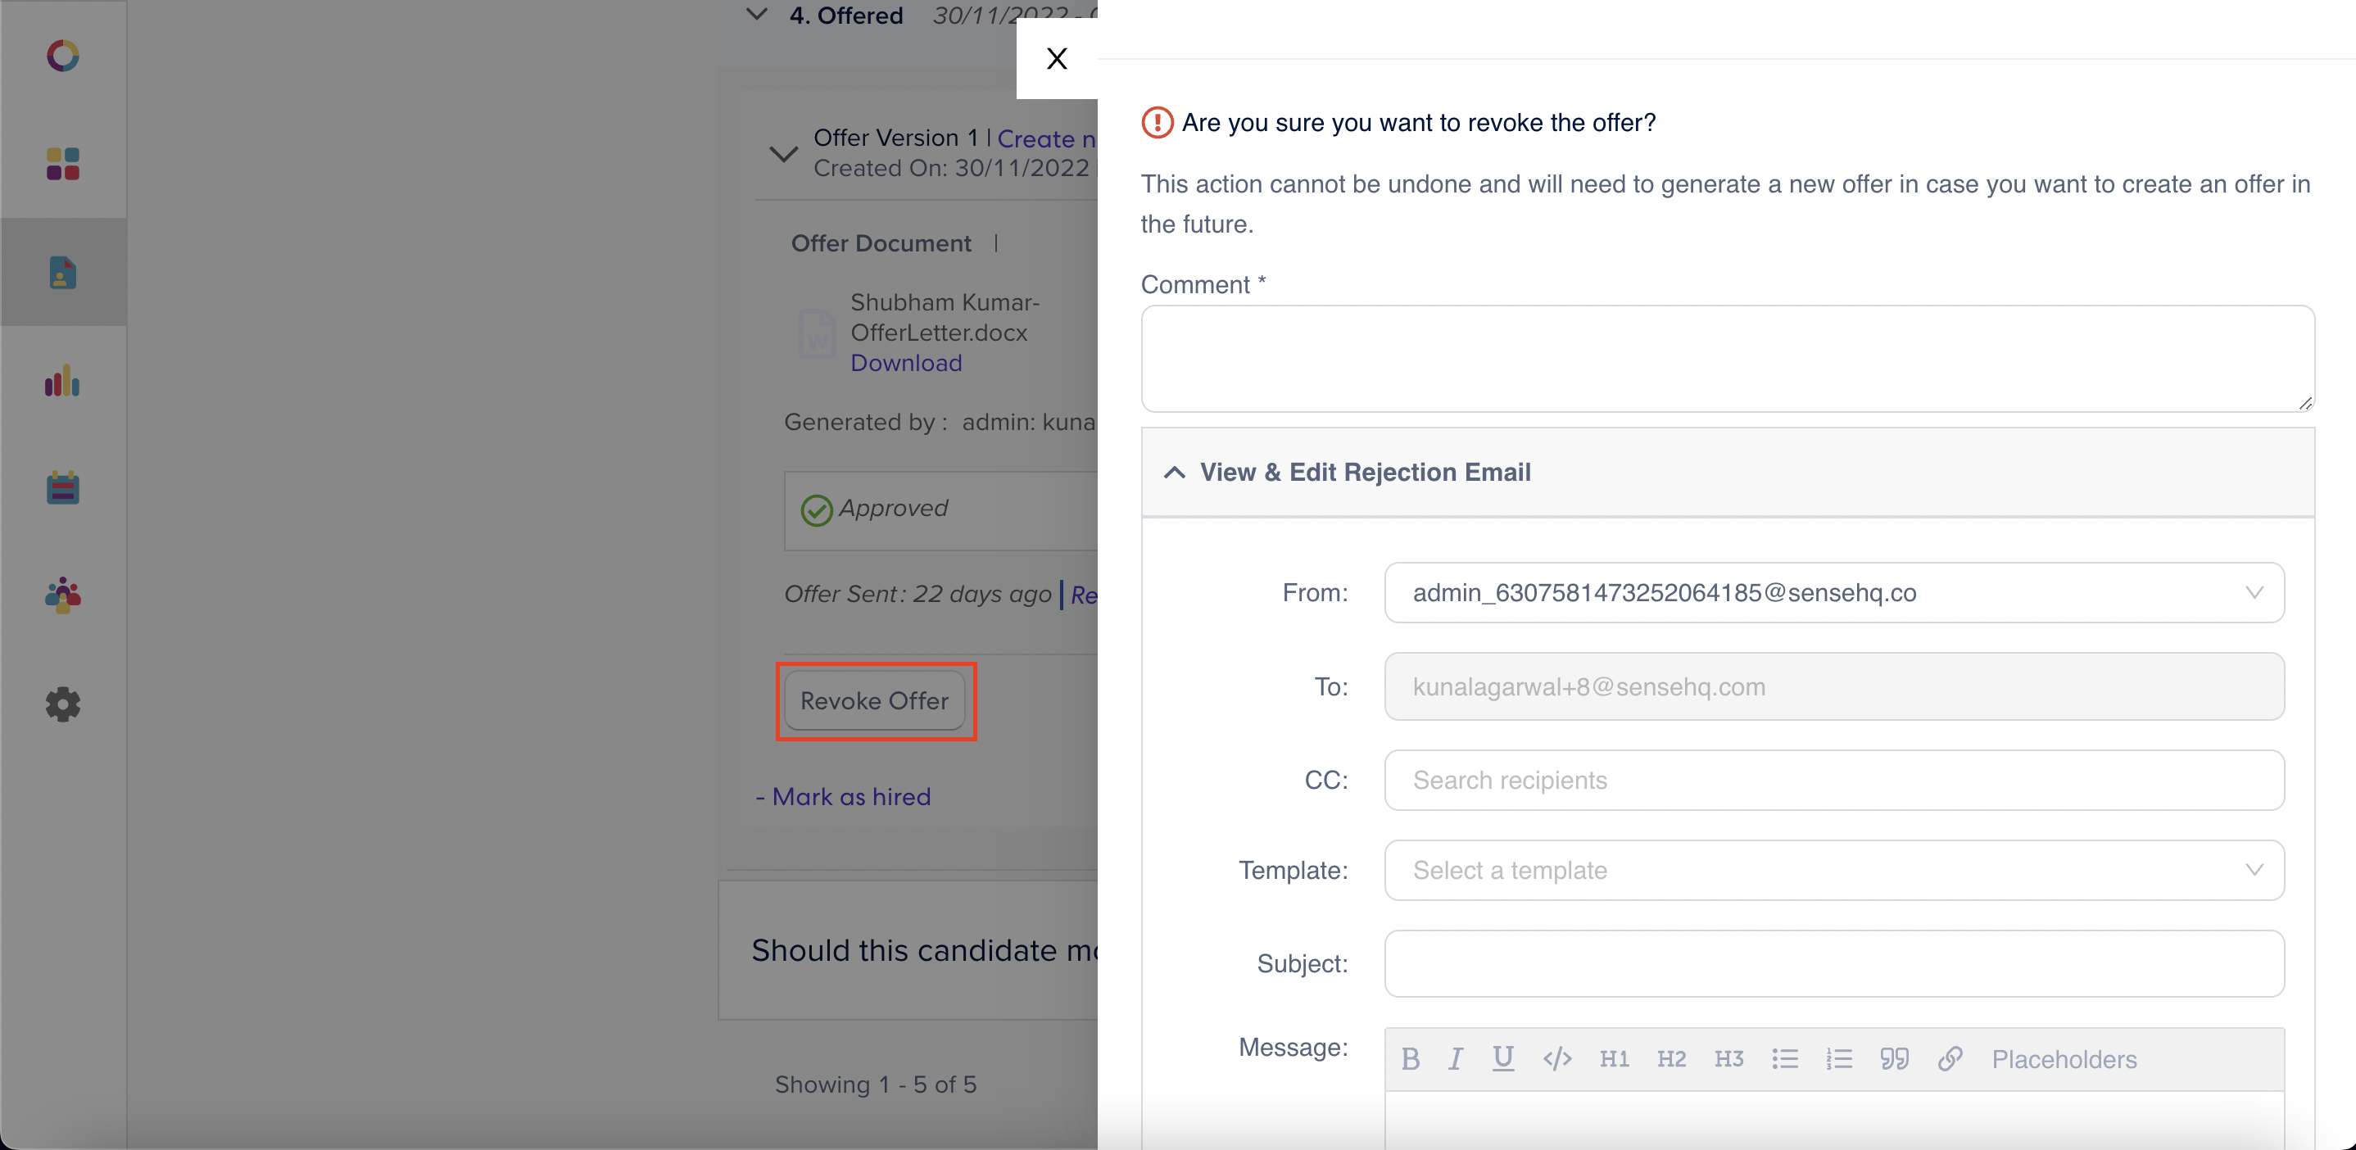Apply Italic formatting in the message editor
This screenshot has height=1150, width=2356.
[x=1456, y=1058]
